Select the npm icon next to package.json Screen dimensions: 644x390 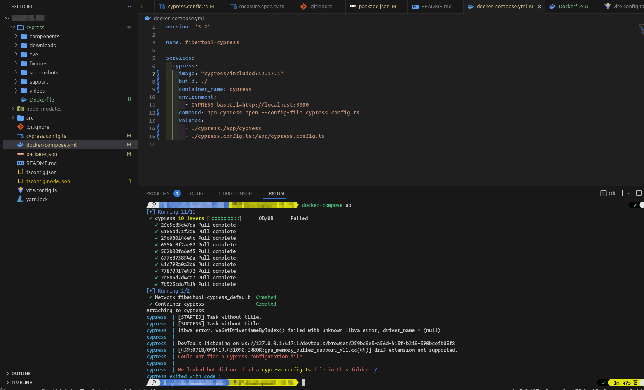click(x=21, y=154)
